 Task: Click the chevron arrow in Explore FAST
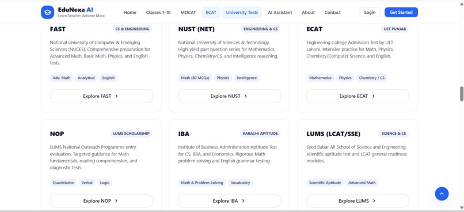tap(117, 96)
